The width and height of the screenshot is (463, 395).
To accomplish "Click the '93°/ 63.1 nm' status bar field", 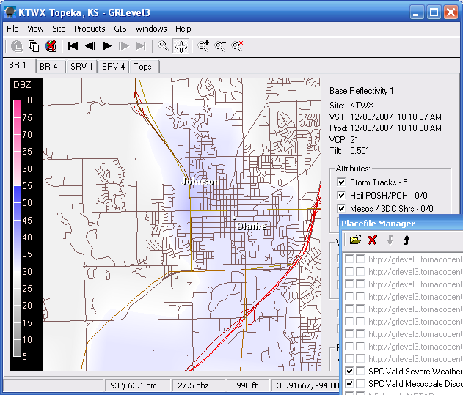I will point(137,385).
